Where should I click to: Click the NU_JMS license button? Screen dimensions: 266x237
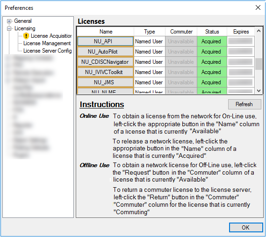(105, 82)
